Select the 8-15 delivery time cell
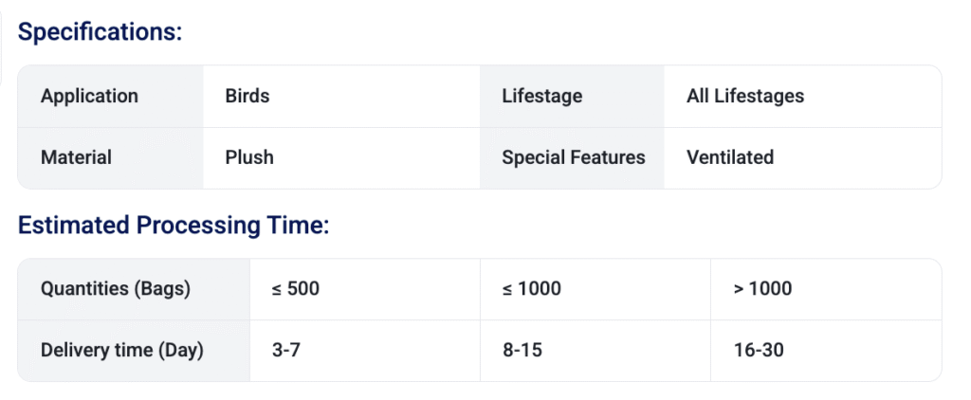Viewport: 971px width, 400px height. (x=522, y=350)
